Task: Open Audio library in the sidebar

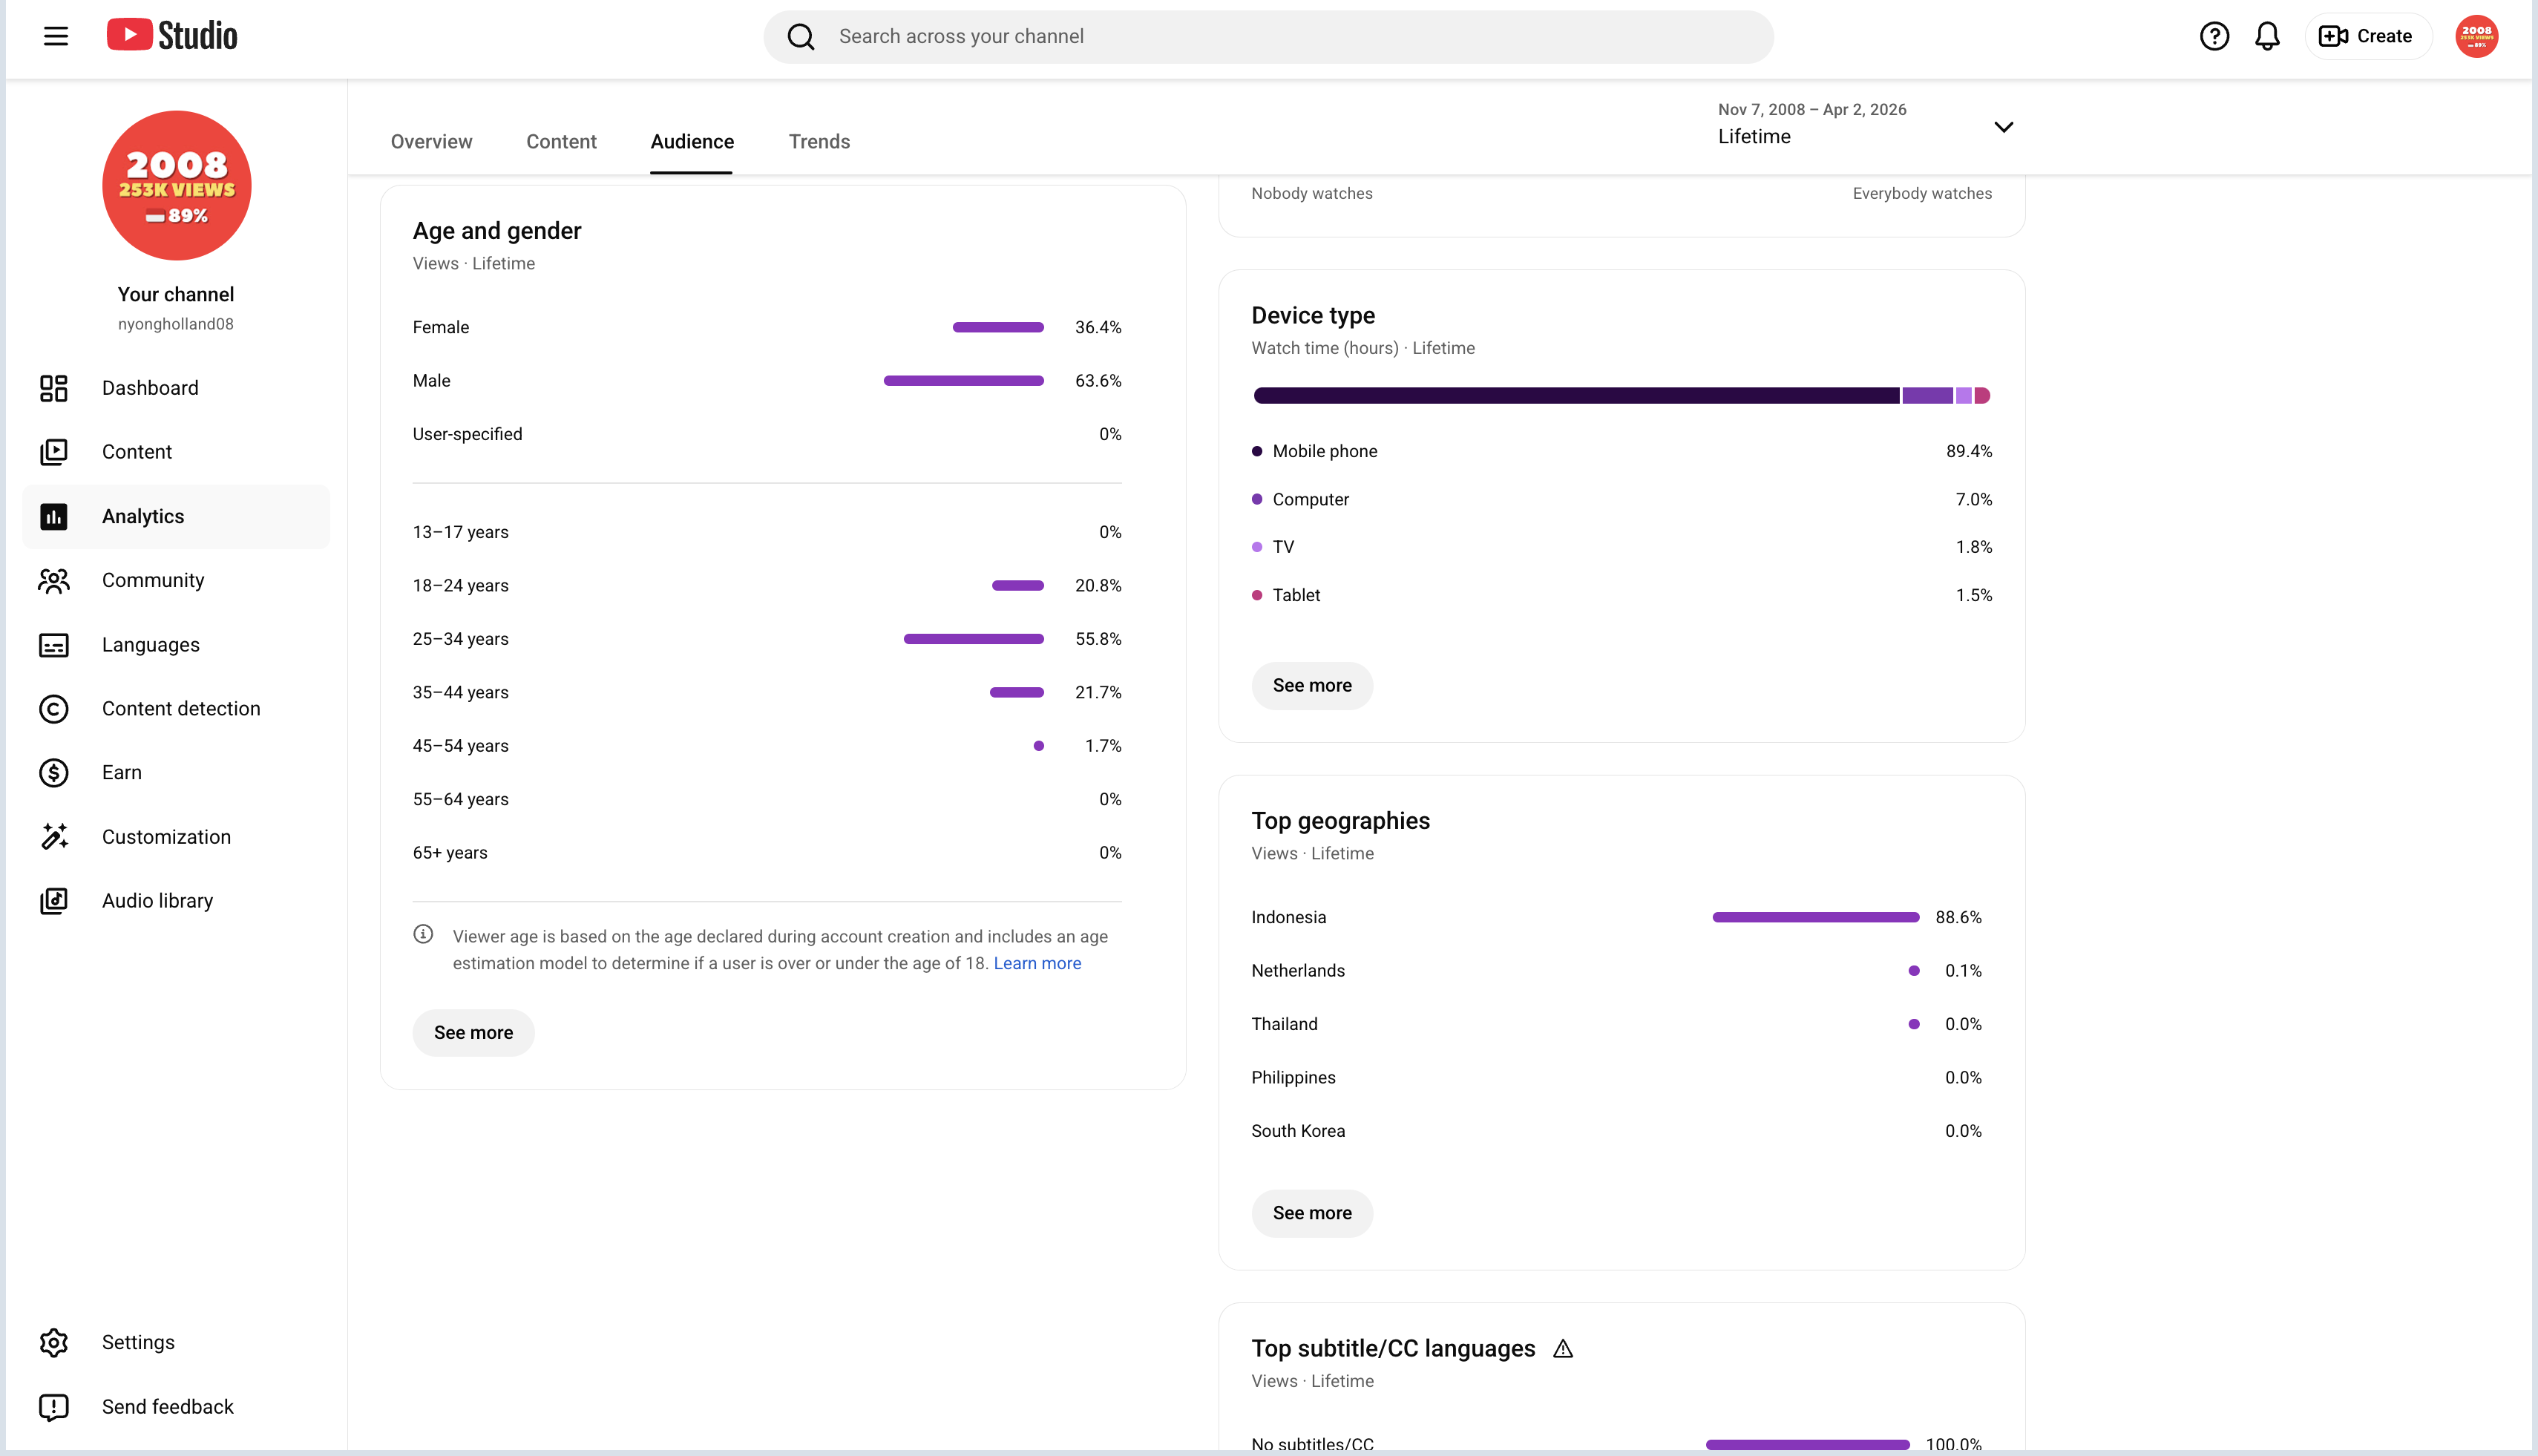Action: 176,901
